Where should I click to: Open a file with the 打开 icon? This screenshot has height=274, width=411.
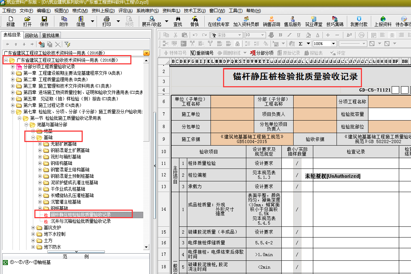coord(27,21)
